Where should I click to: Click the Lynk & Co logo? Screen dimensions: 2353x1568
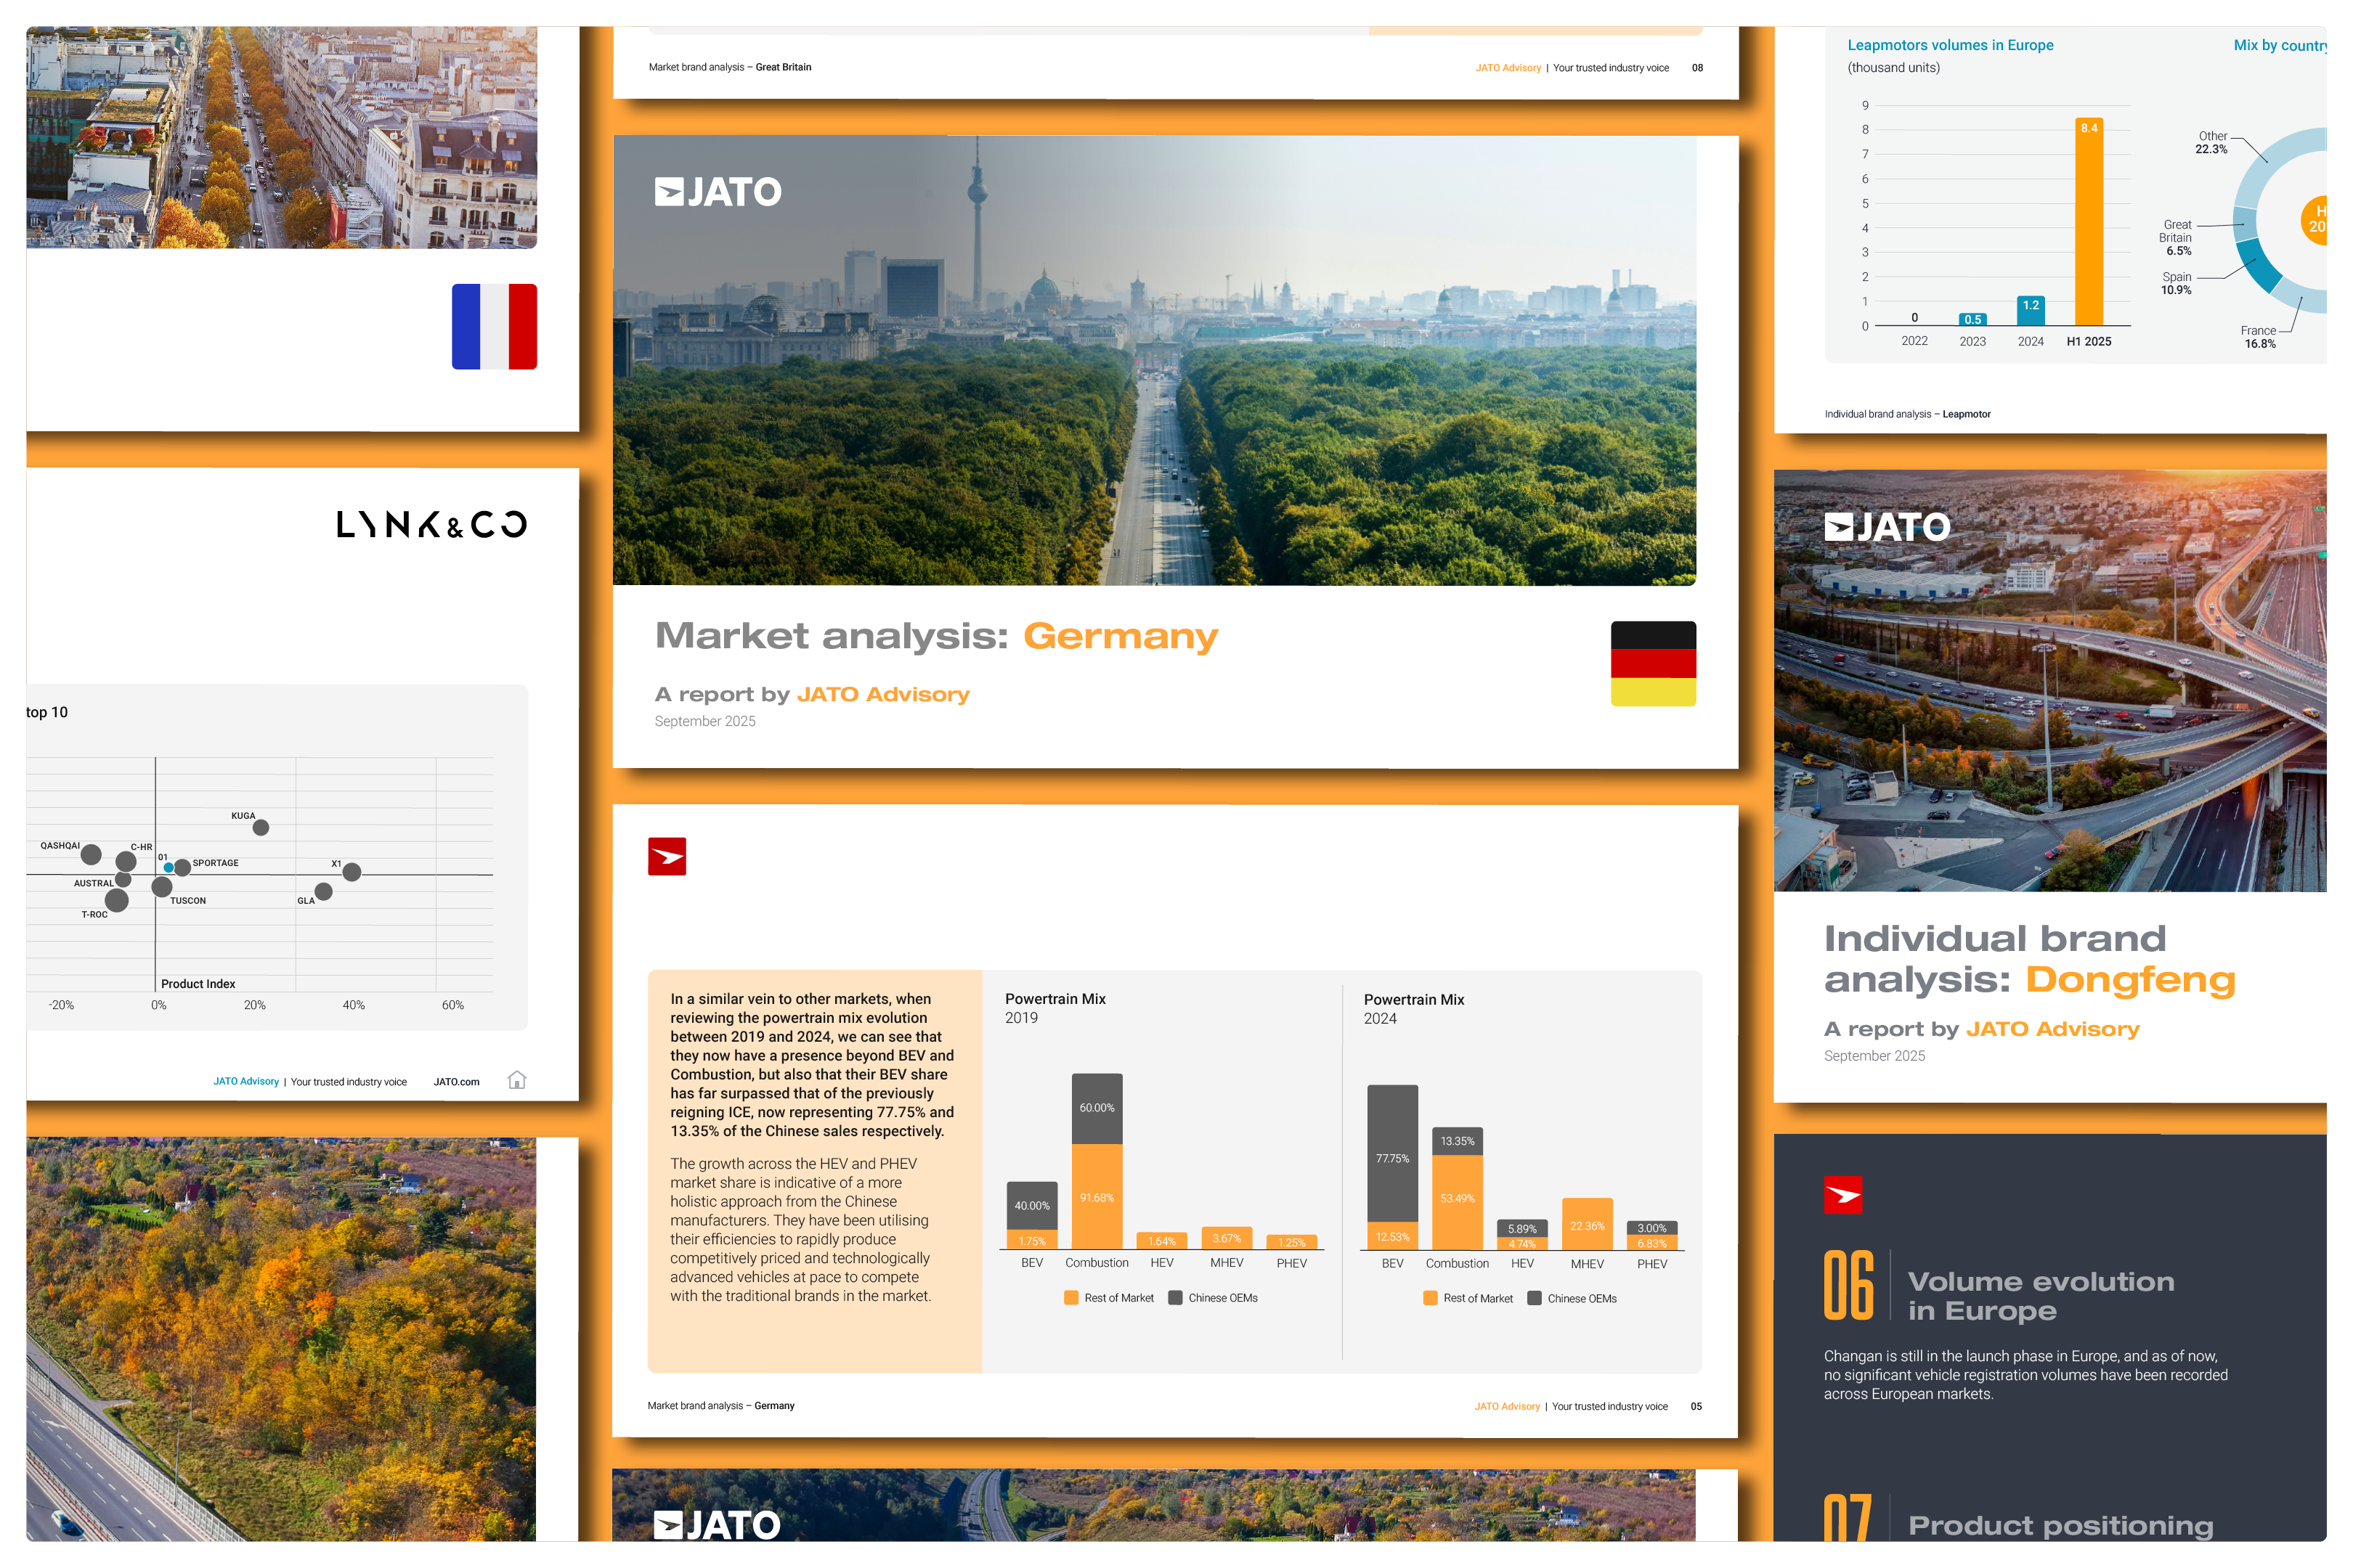[431, 524]
